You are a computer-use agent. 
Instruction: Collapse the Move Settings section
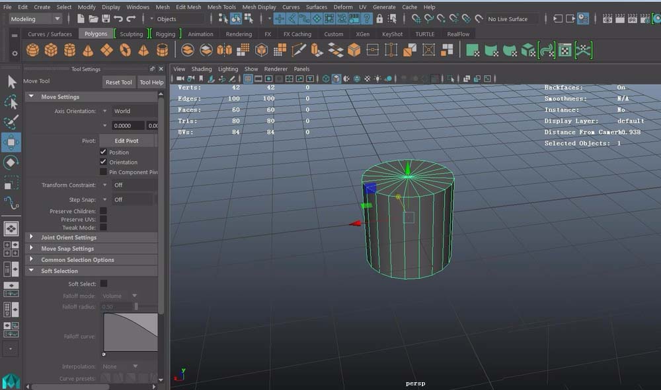point(31,96)
